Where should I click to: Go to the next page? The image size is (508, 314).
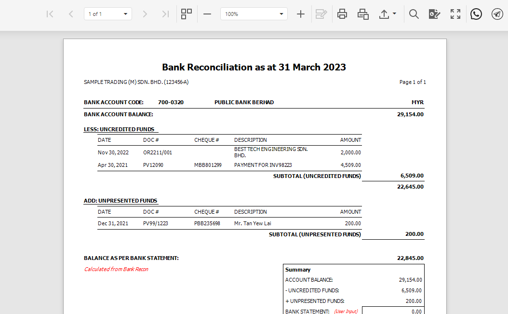[145, 14]
